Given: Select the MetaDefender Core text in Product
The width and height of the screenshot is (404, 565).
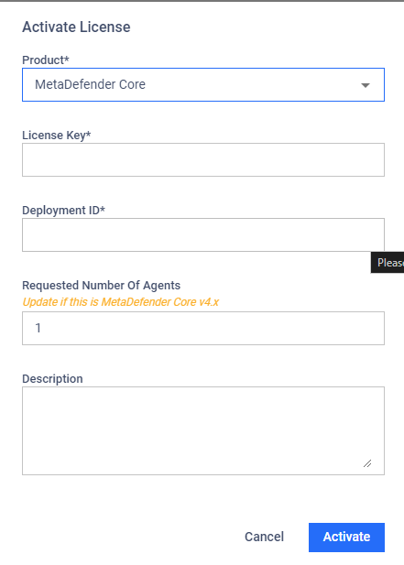Looking at the screenshot, I should 90,84.
